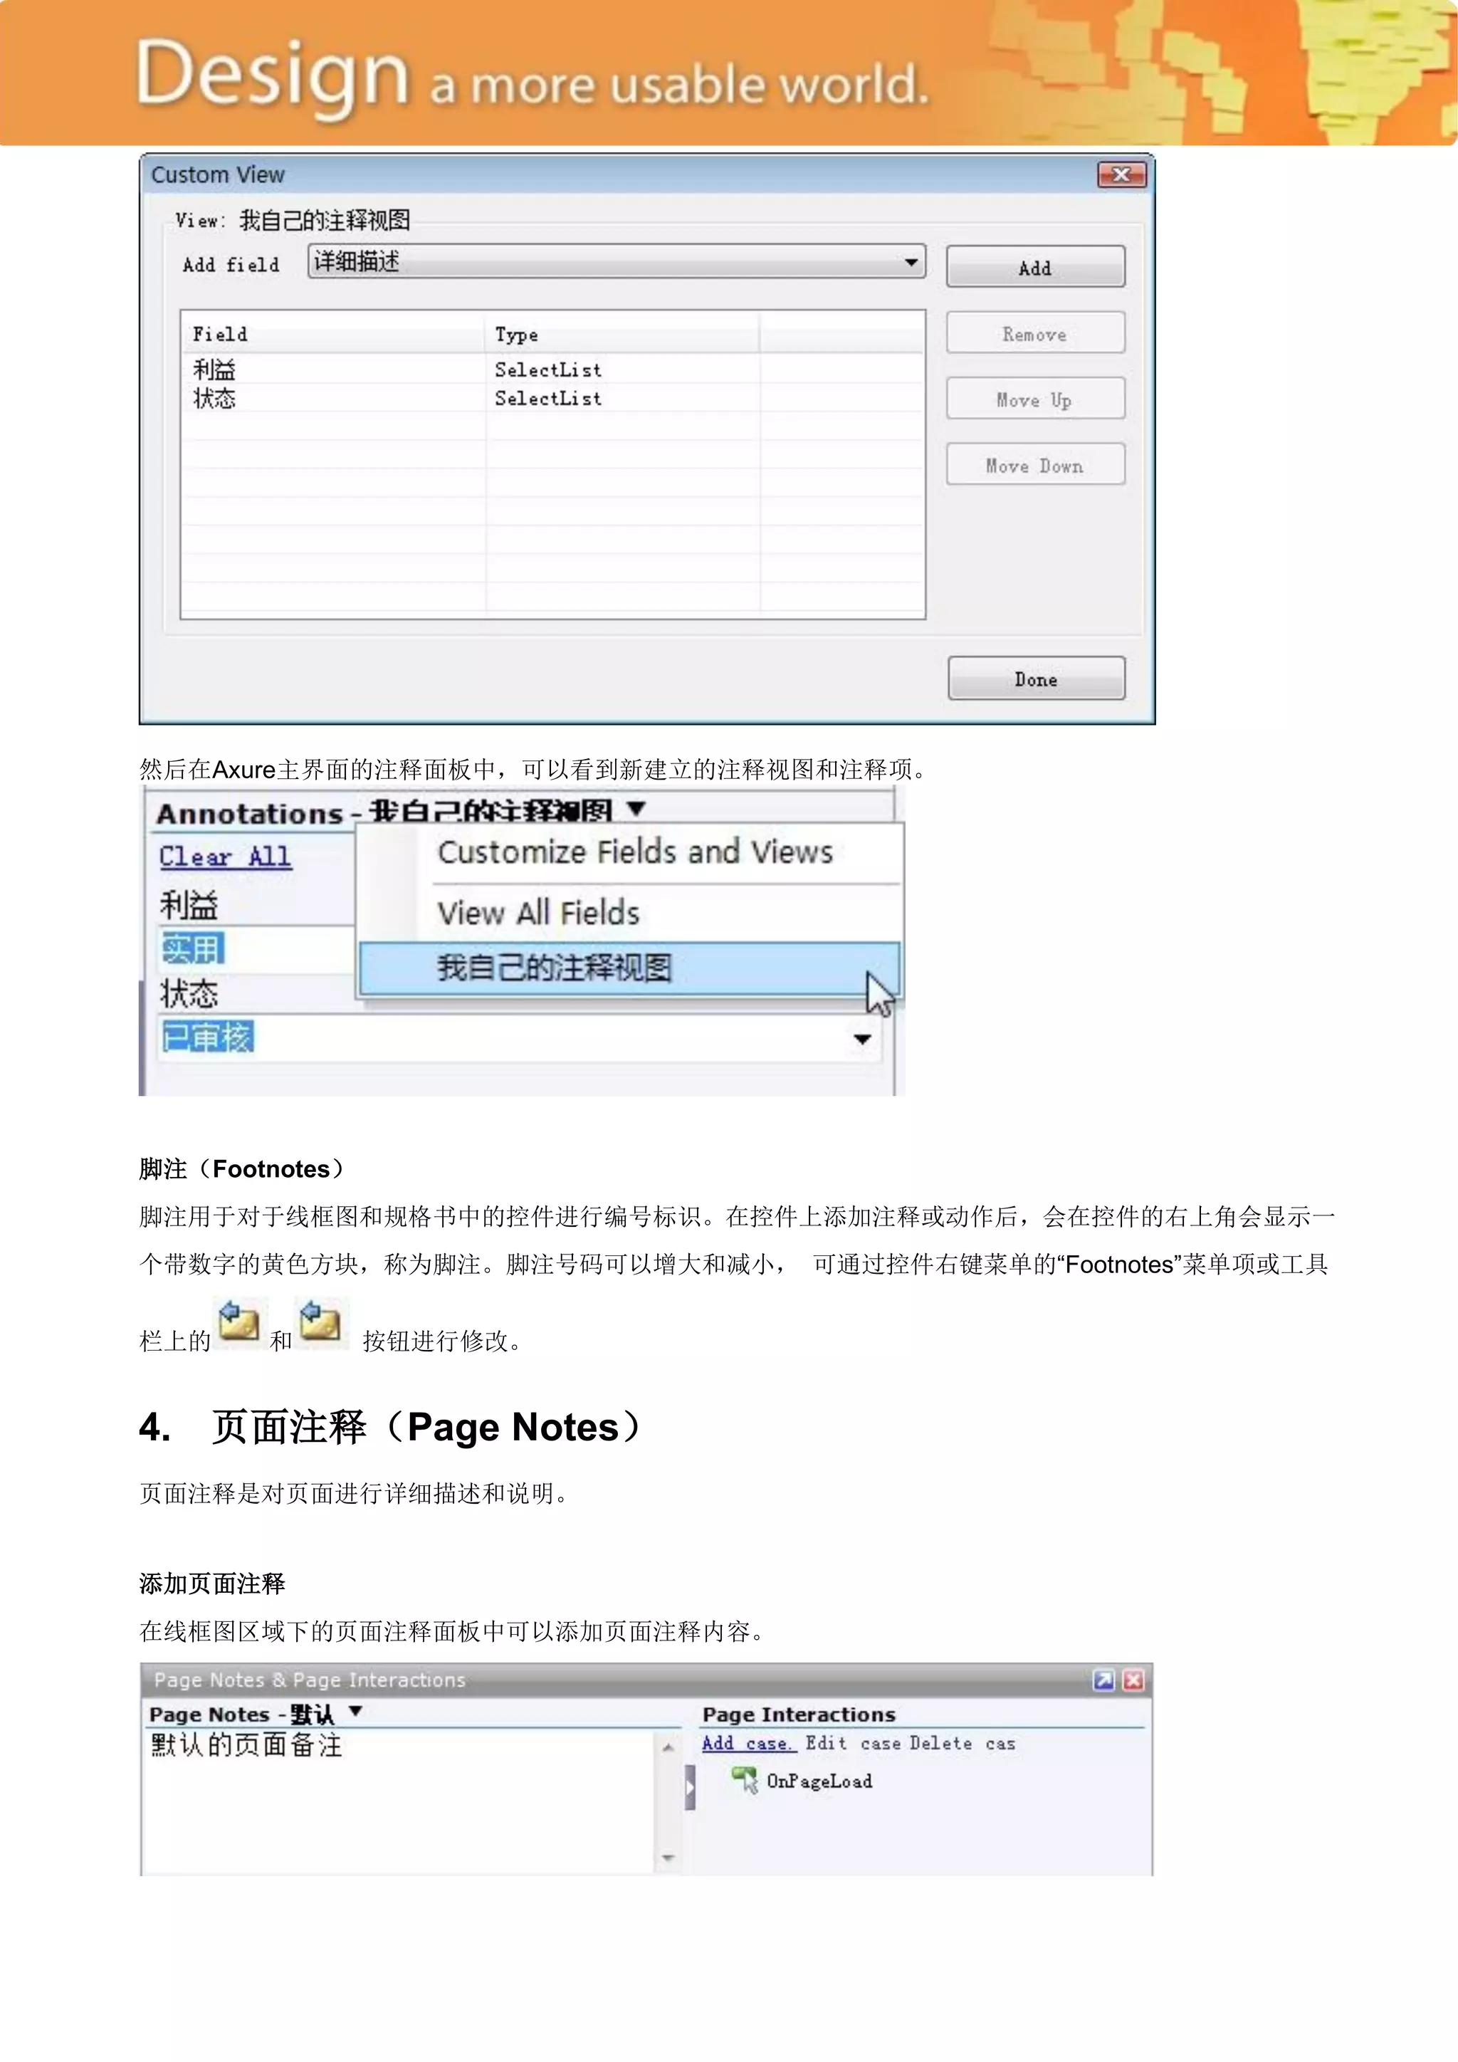Click Edit case in Page Interactions

point(853,1743)
